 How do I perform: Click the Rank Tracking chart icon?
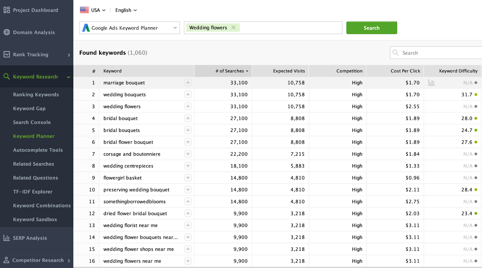(7, 55)
